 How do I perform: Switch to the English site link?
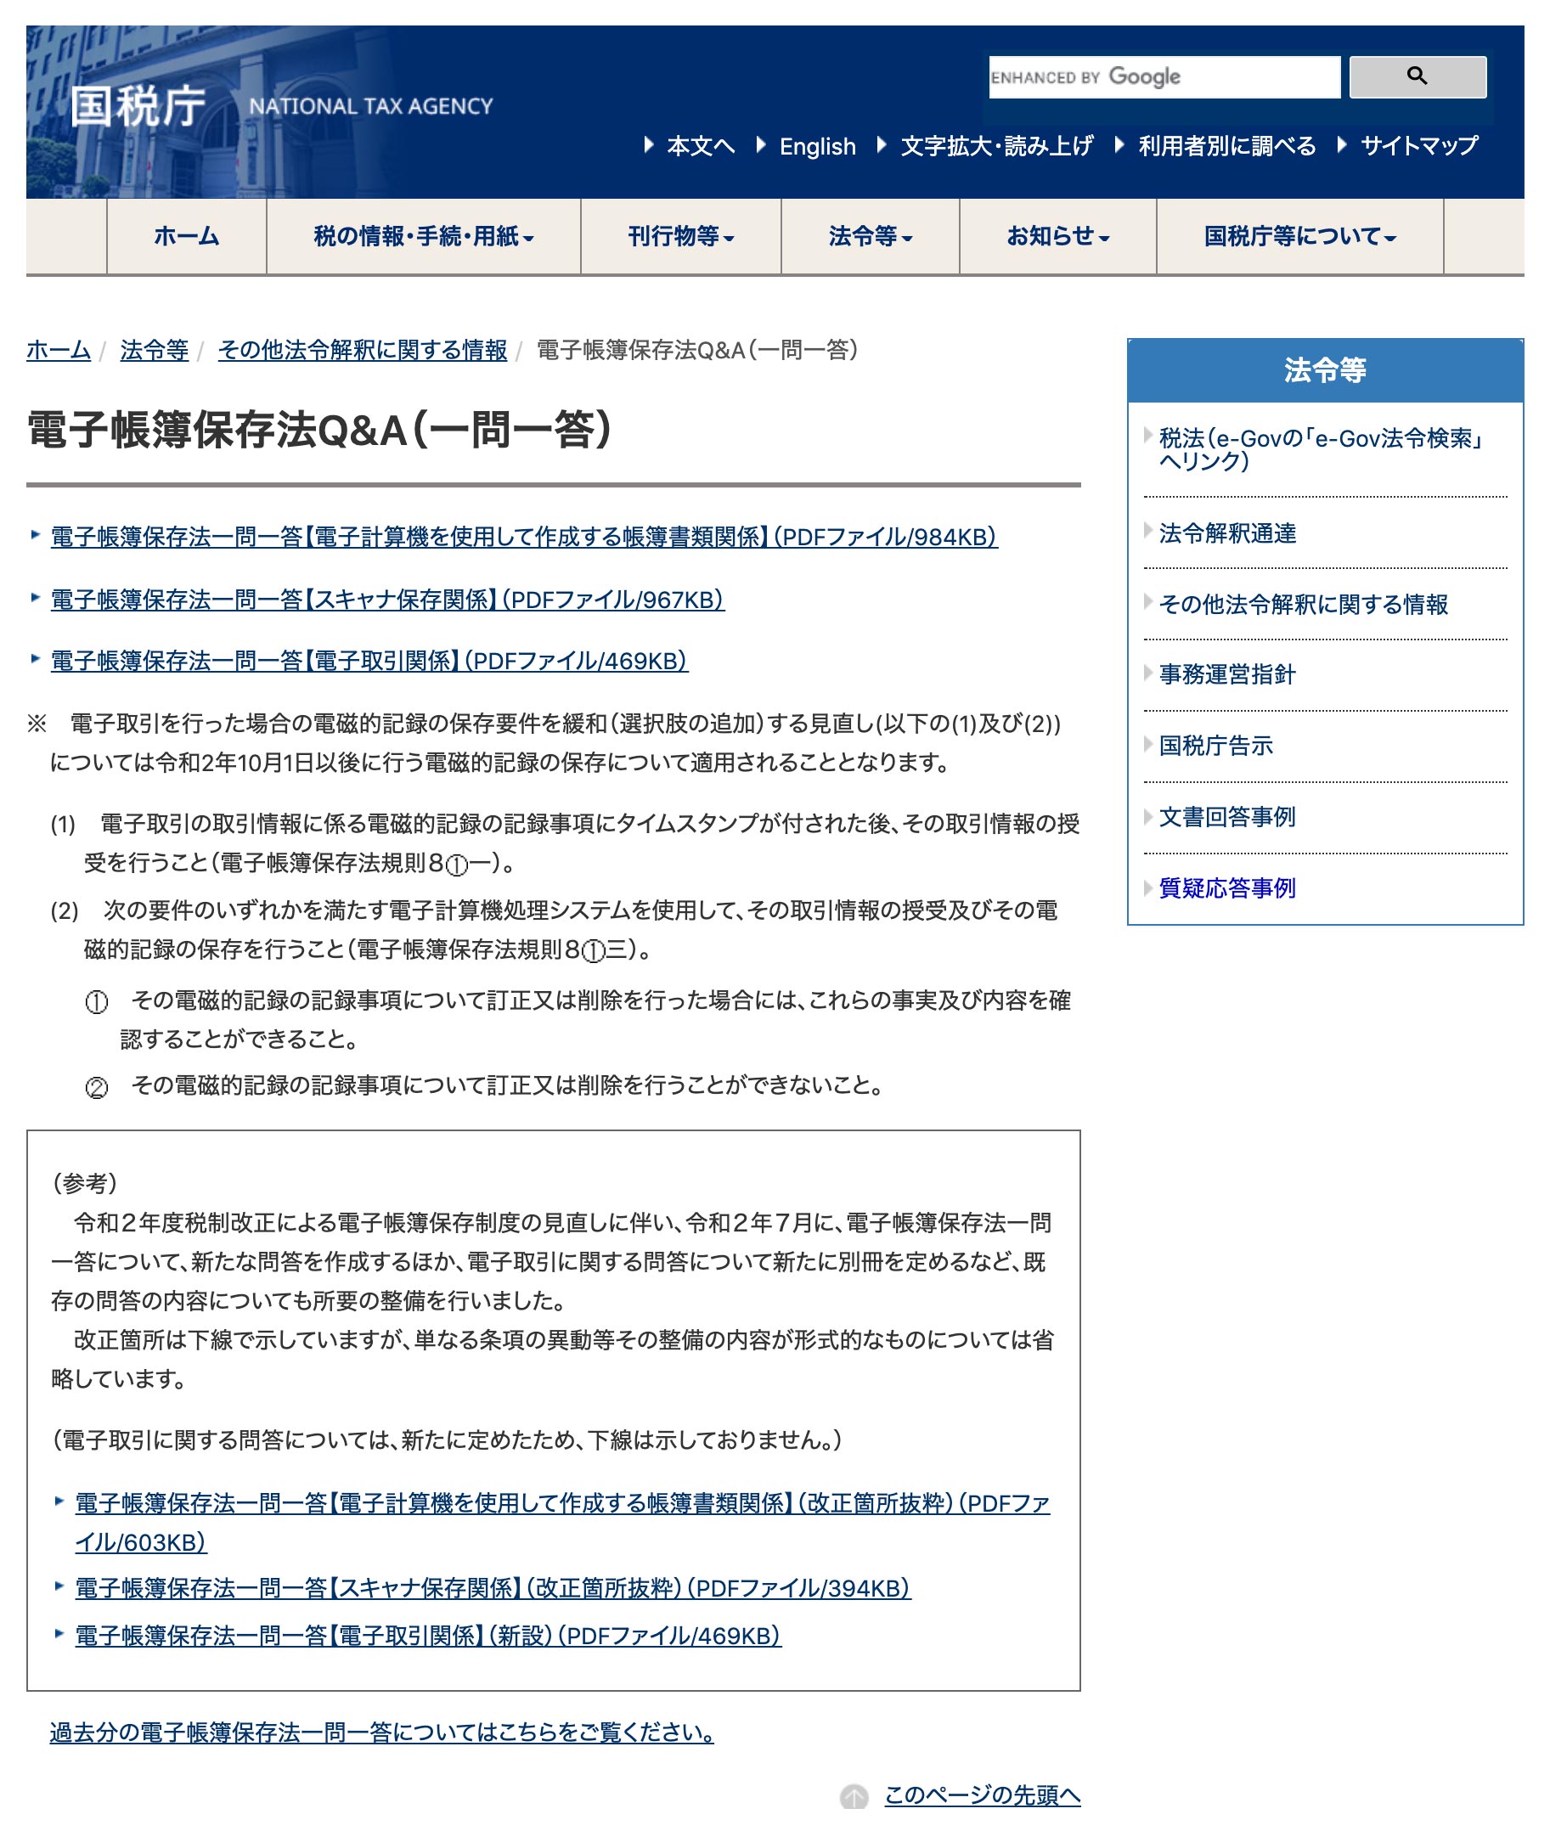817,146
